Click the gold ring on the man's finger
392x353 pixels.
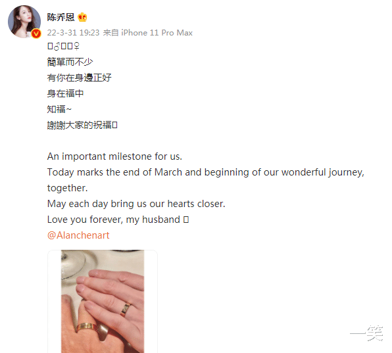86,327
